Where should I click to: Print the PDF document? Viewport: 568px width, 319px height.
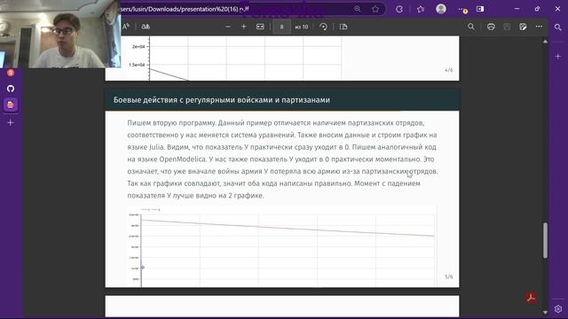pyautogui.click(x=491, y=27)
